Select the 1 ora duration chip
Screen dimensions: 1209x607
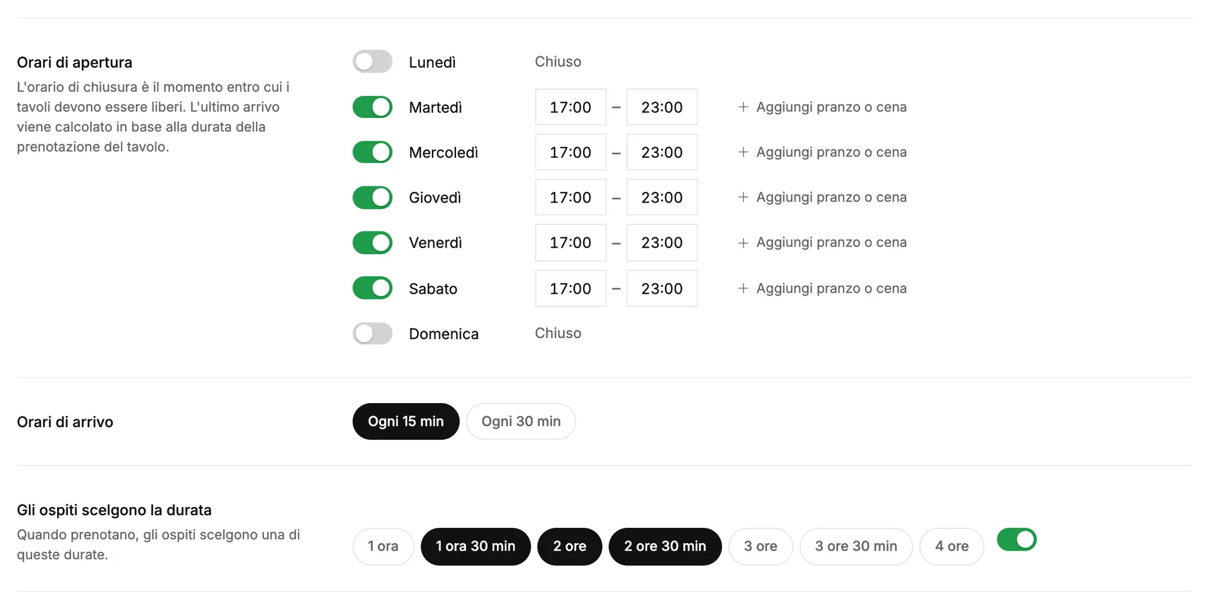pyautogui.click(x=383, y=547)
